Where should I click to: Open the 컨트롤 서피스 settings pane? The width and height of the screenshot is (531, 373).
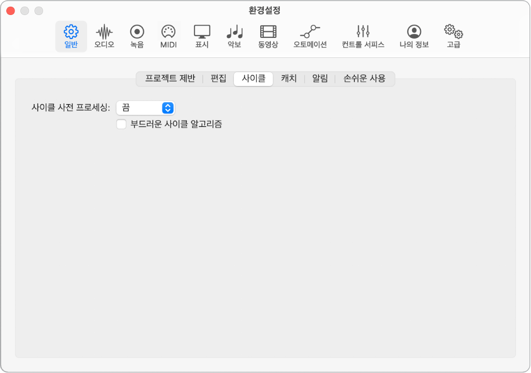[x=362, y=35]
